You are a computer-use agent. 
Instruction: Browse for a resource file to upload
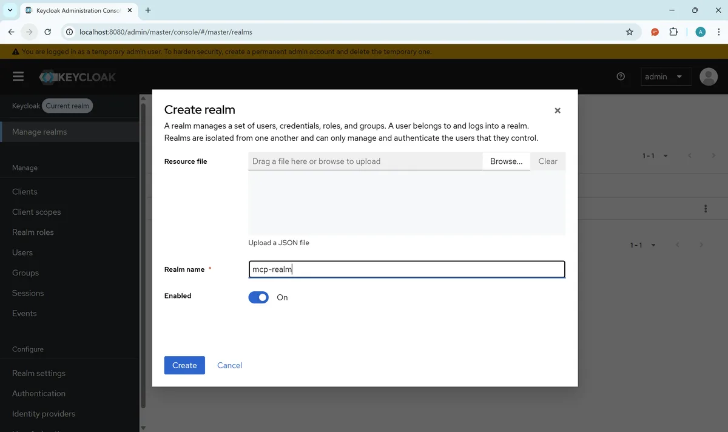click(506, 161)
